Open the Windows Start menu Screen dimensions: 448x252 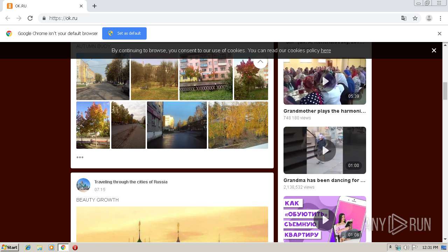click(9, 247)
